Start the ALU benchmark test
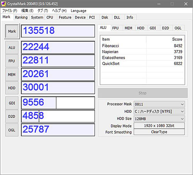Viewport: 193px width, 175px height. 12,48
